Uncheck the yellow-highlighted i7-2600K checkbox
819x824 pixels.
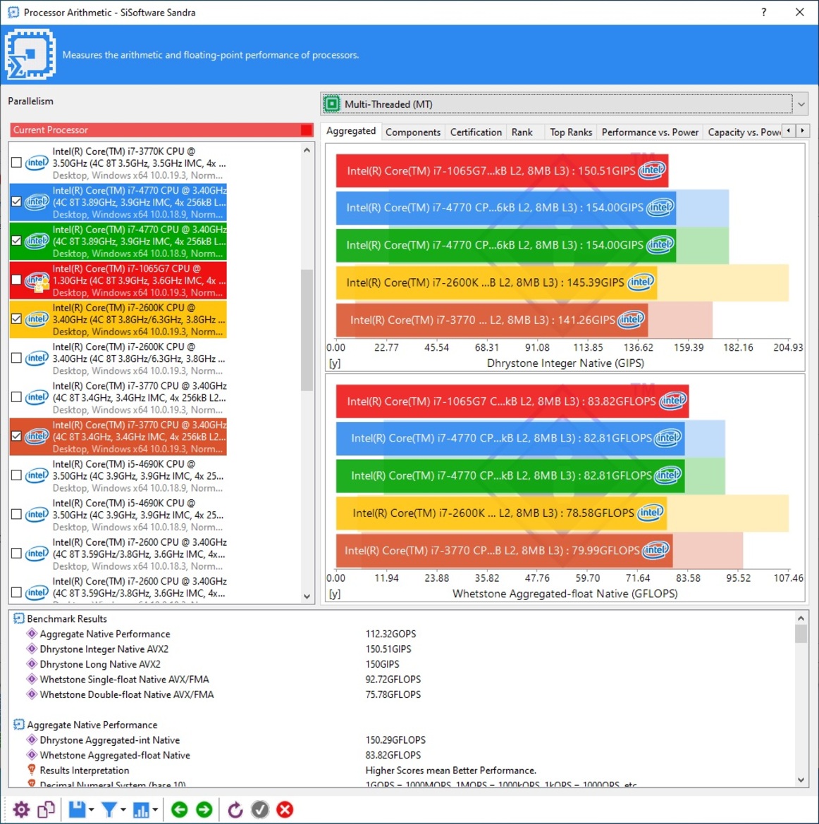(16, 319)
